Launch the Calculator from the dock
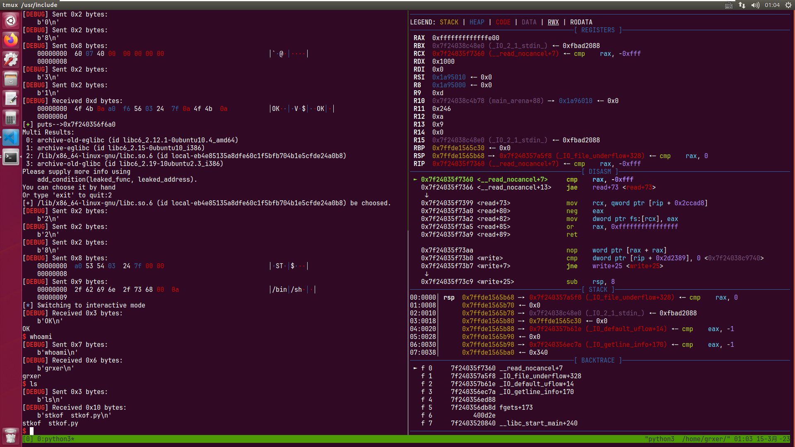Image resolution: width=795 pixels, height=447 pixels. coord(11,118)
